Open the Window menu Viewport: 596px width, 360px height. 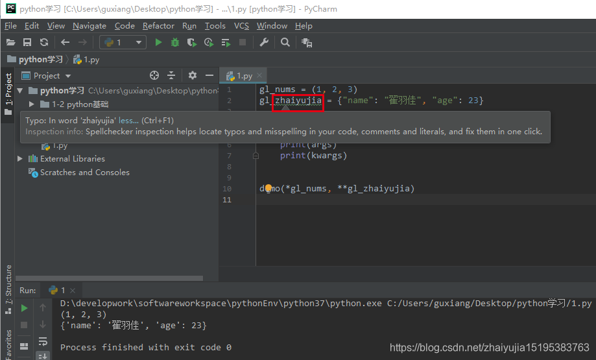pyautogui.click(x=272, y=26)
